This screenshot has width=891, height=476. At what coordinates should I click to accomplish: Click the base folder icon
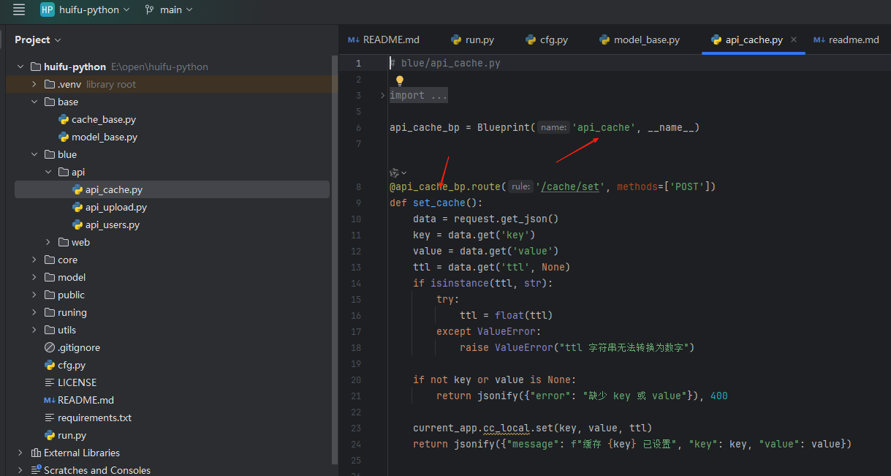[50, 102]
